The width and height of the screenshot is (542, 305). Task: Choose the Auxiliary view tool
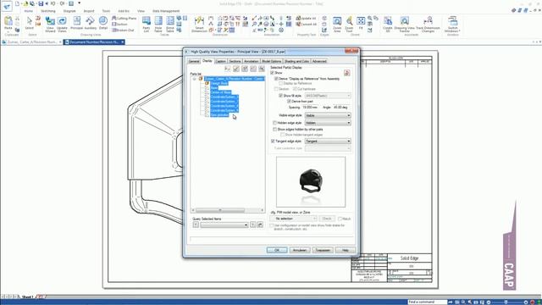91,23
